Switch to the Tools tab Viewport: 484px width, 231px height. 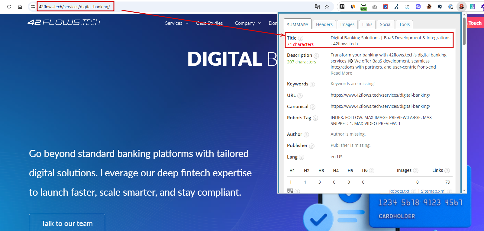pyautogui.click(x=405, y=24)
